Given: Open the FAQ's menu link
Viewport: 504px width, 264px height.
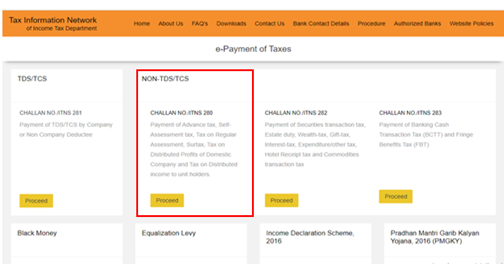Looking at the screenshot, I should tap(200, 24).
